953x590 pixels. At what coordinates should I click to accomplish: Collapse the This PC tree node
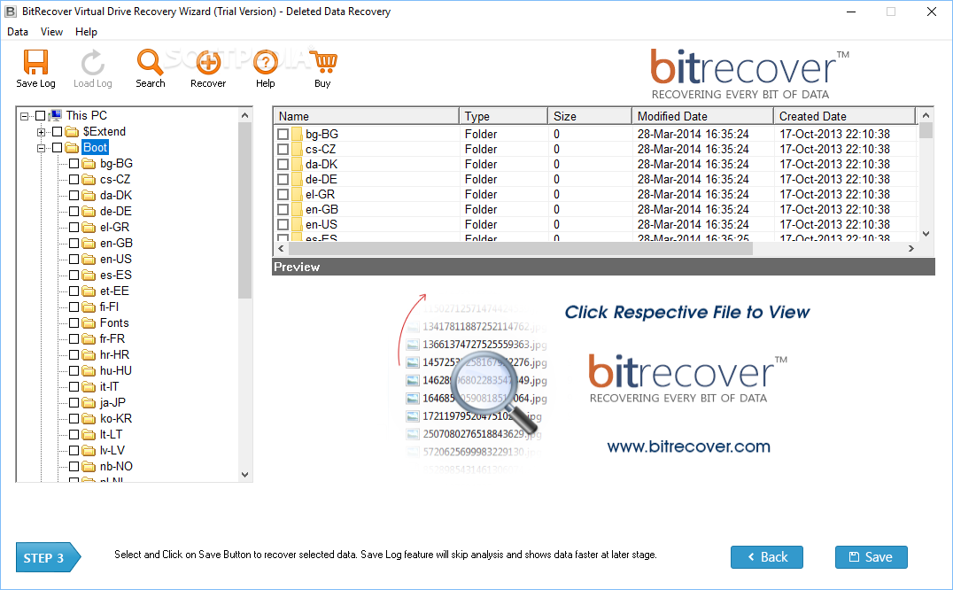tap(24, 115)
